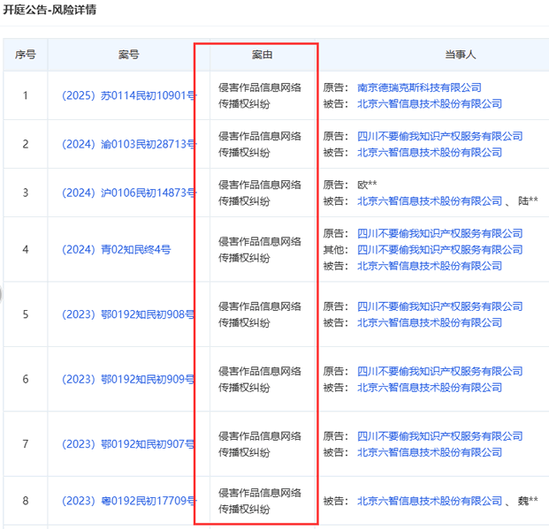This screenshot has height=529, width=549.
Task: Click serial number 4 cell
Action: pyautogui.click(x=26, y=249)
